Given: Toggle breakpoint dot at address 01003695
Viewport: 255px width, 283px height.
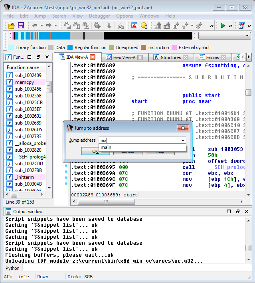Looking at the screenshot, I should point(66,166).
